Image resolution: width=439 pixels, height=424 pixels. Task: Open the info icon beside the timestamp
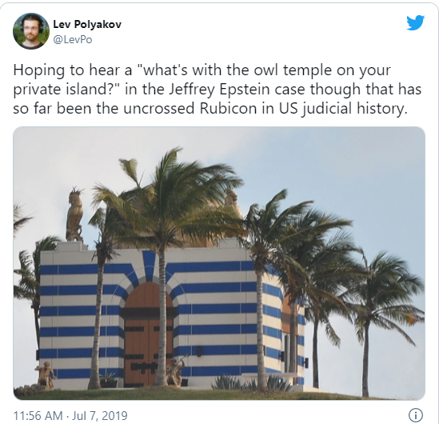tap(416, 415)
